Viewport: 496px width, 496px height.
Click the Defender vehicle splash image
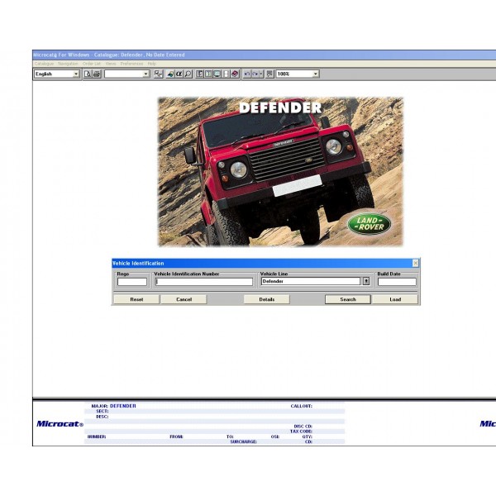[x=280, y=172]
